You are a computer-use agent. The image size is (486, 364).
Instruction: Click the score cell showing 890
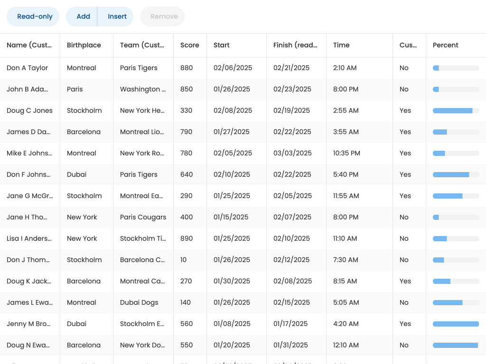click(x=187, y=238)
